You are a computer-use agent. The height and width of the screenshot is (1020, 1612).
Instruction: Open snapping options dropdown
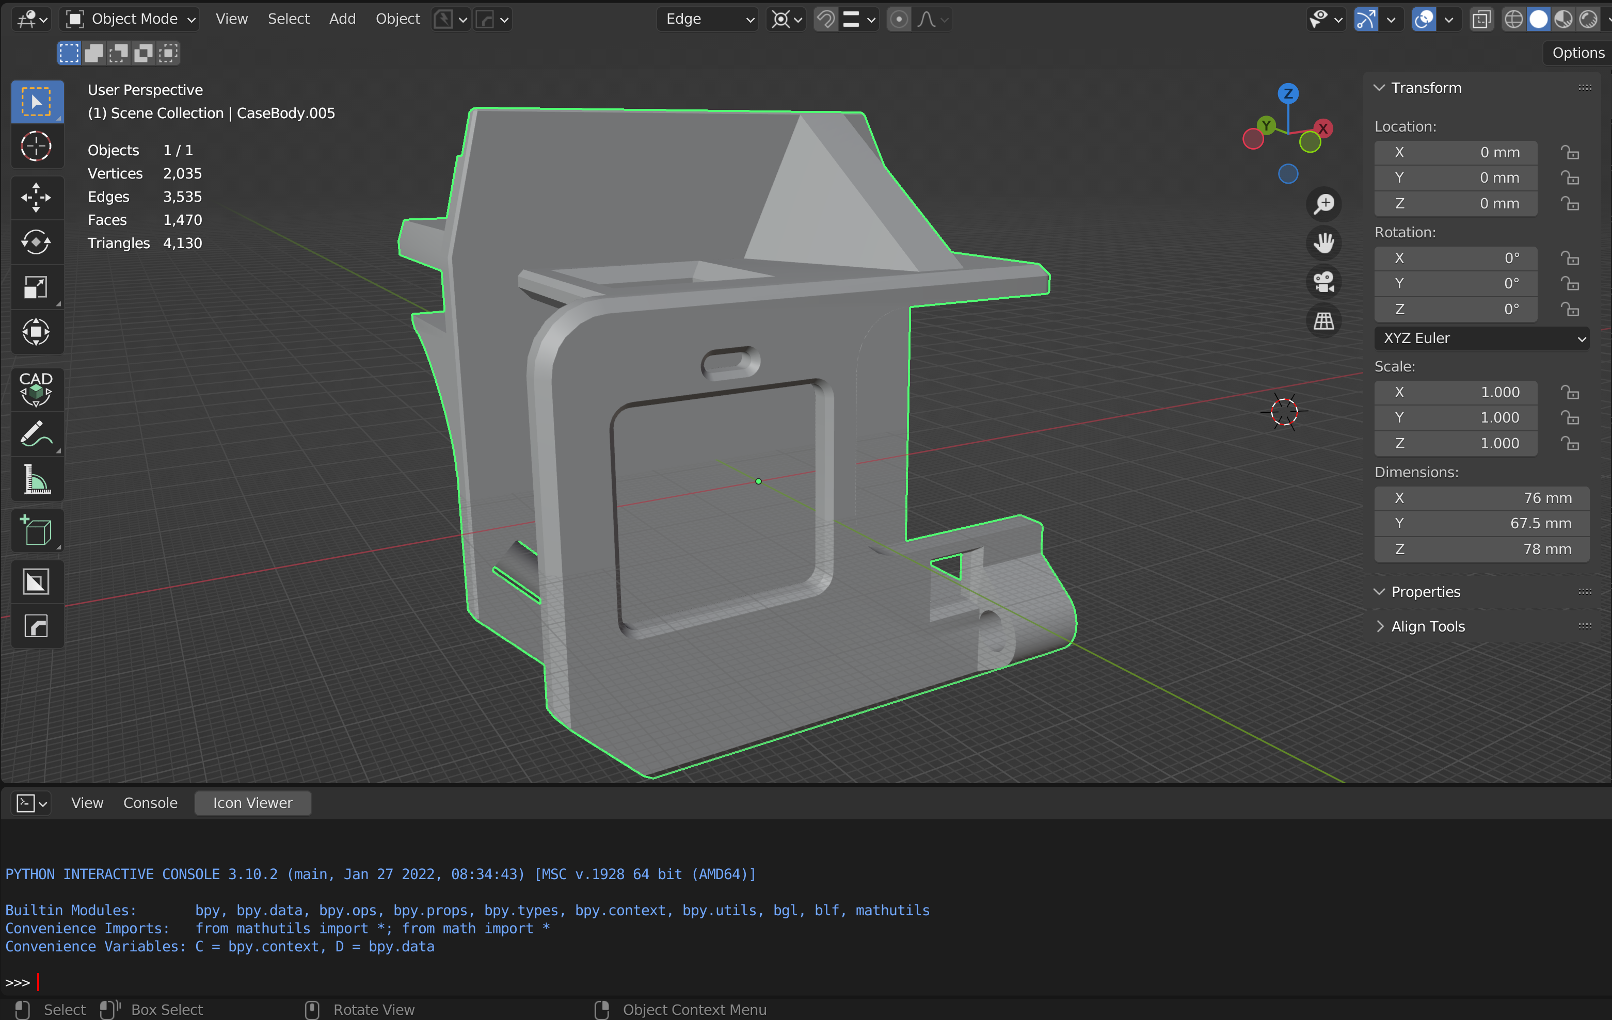point(859,20)
